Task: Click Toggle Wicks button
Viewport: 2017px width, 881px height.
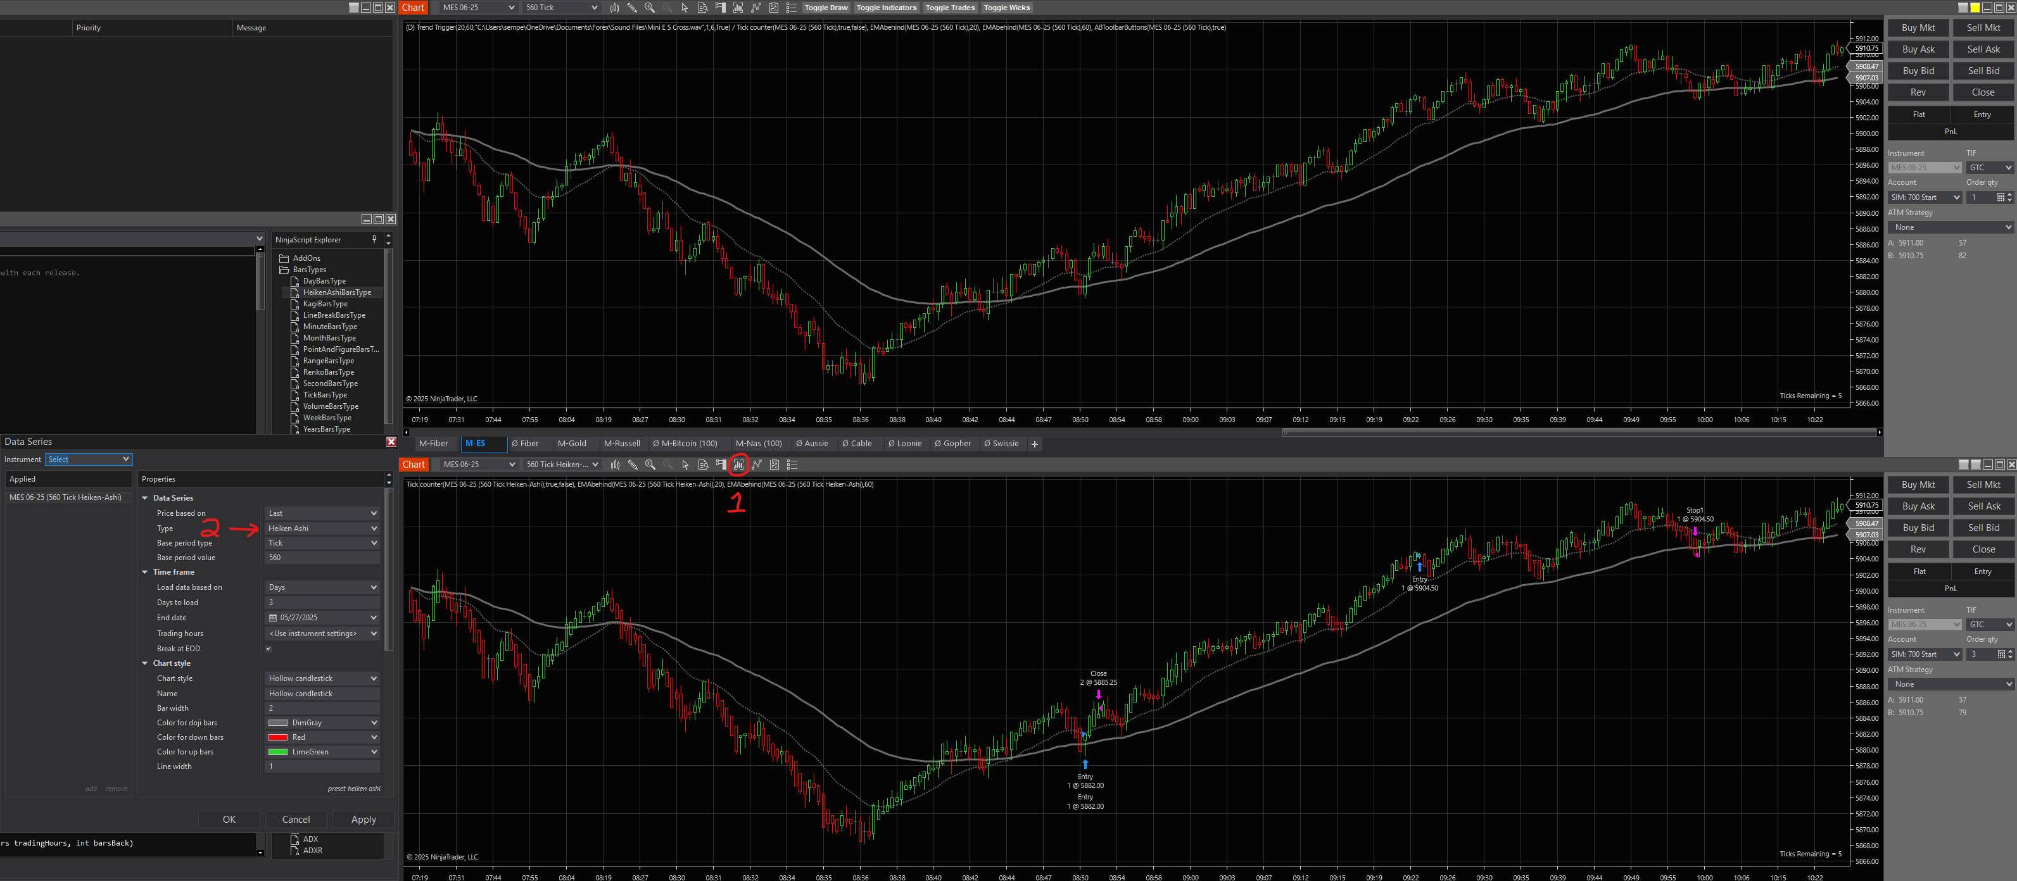Action: click(1007, 8)
